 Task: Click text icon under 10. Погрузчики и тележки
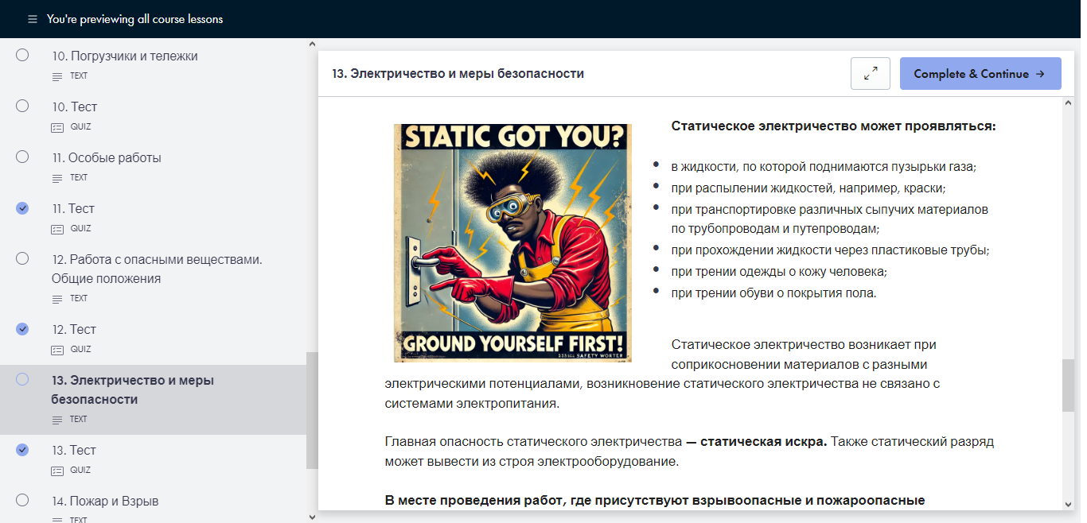pyautogui.click(x=56, y=76)
